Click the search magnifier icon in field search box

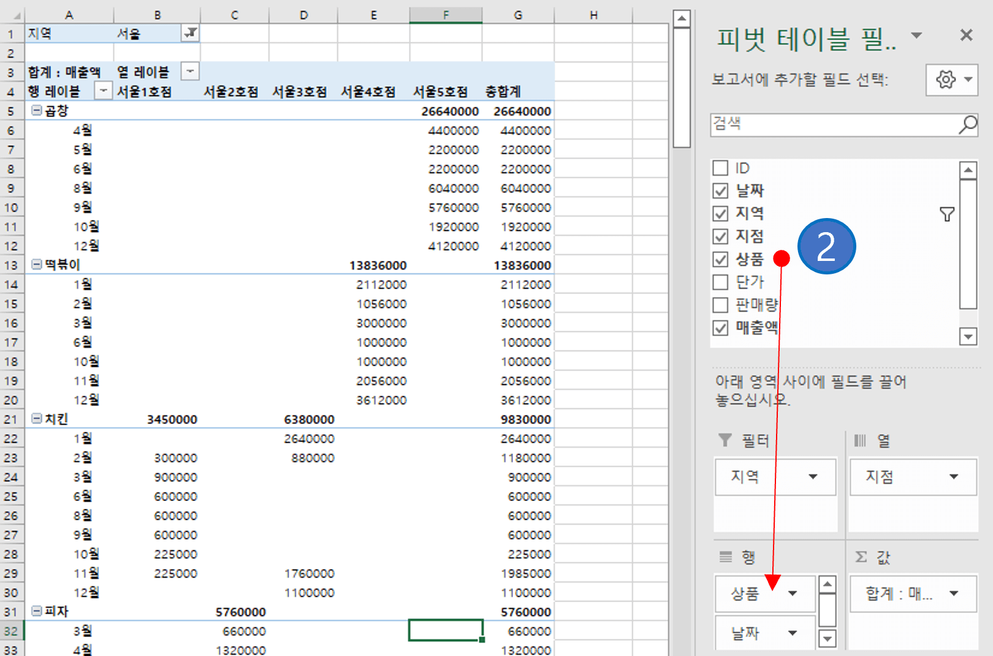point(967,125)
